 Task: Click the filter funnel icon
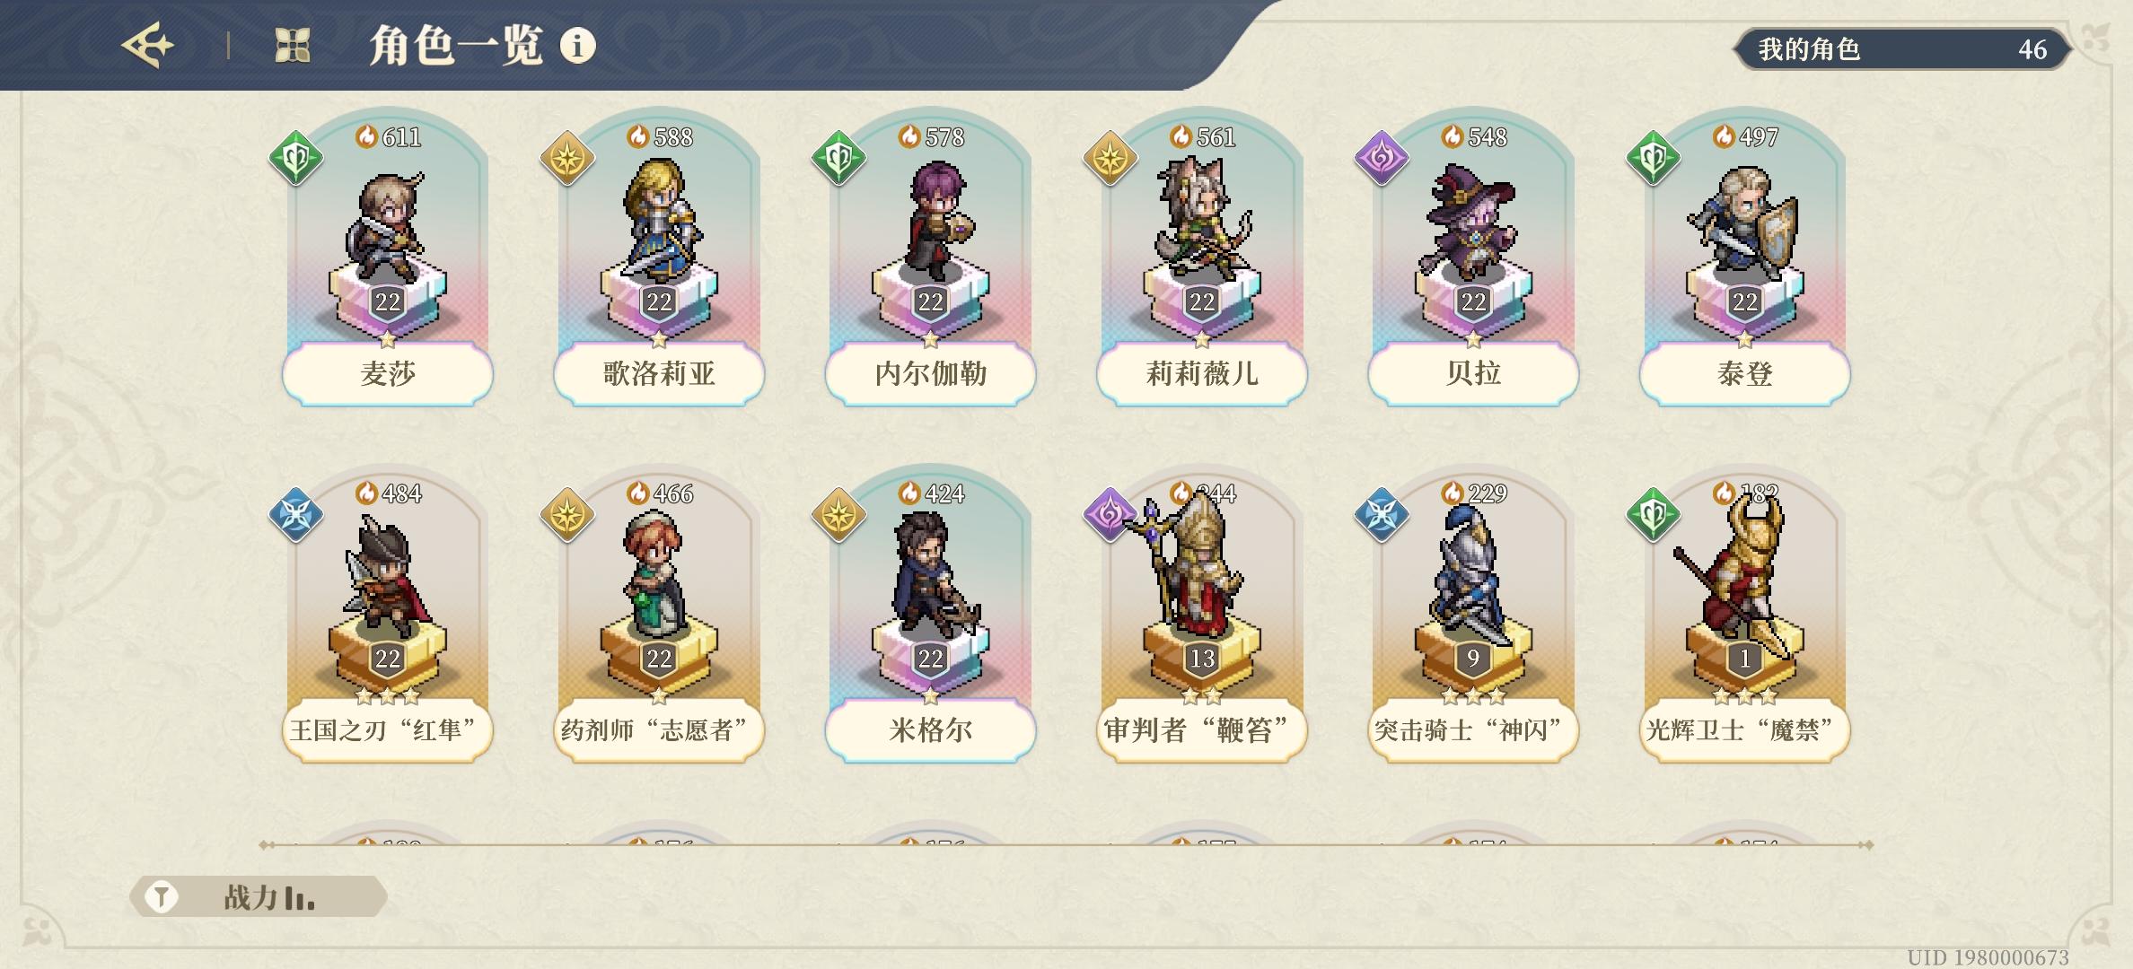coord(162,896)
